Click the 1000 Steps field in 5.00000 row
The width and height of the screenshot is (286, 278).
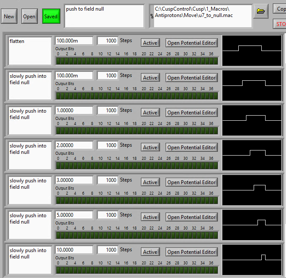click(x=107, y=215)
